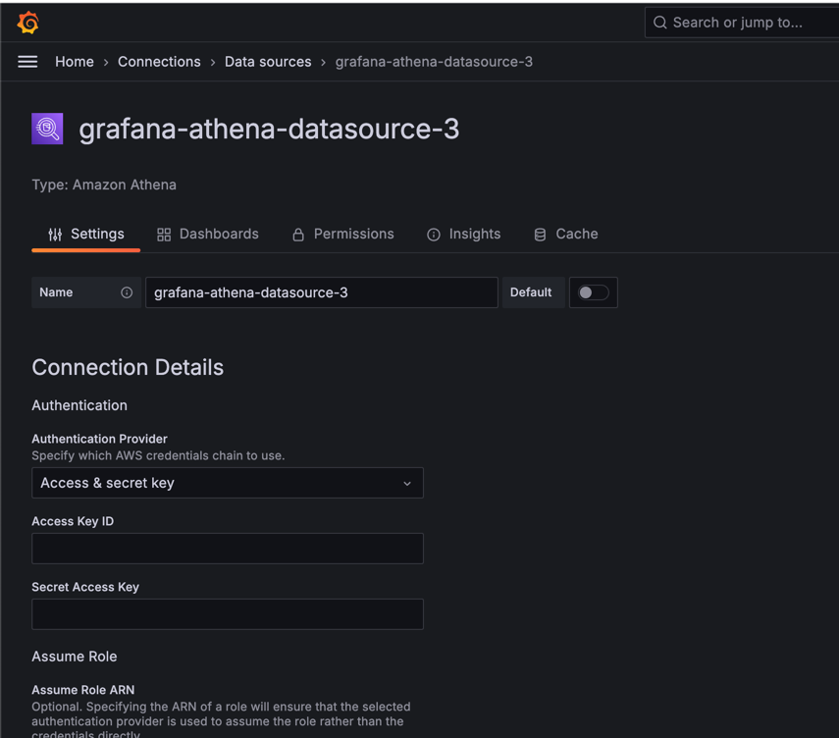
Task: Open the hamburger navigation menu
Action: tap(27, 62)
